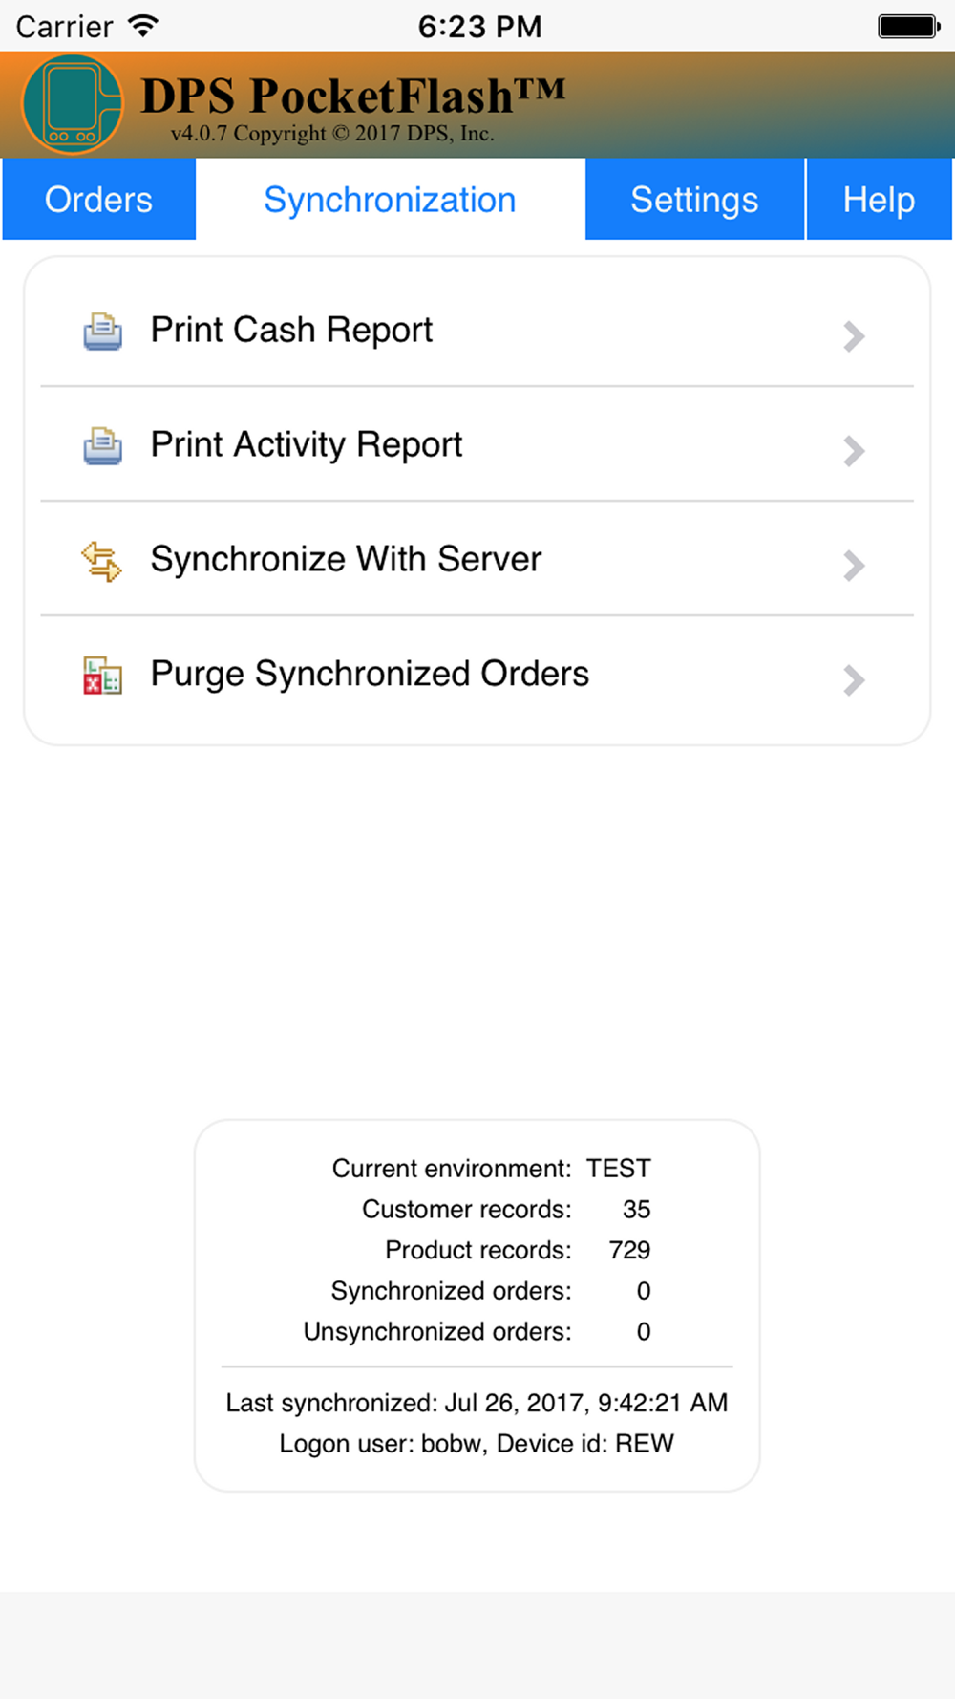The image size is (955, 1699).
Task: Click the Current environment TEST value
Action: [x=619, y=1169]
